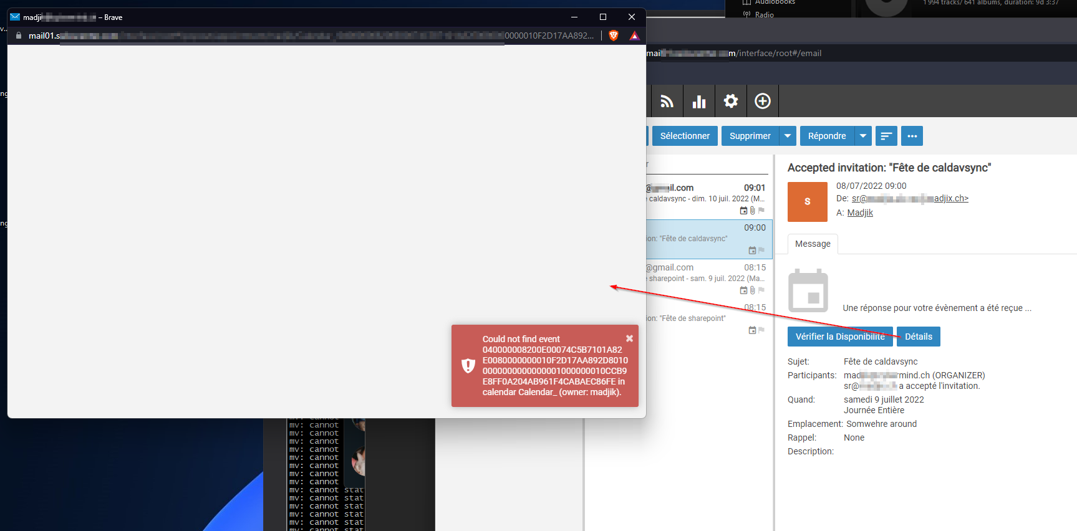The height and width of the screenshot is (531, 1077).
Task: Click the Sélectionner button
Action: point(684,136)
